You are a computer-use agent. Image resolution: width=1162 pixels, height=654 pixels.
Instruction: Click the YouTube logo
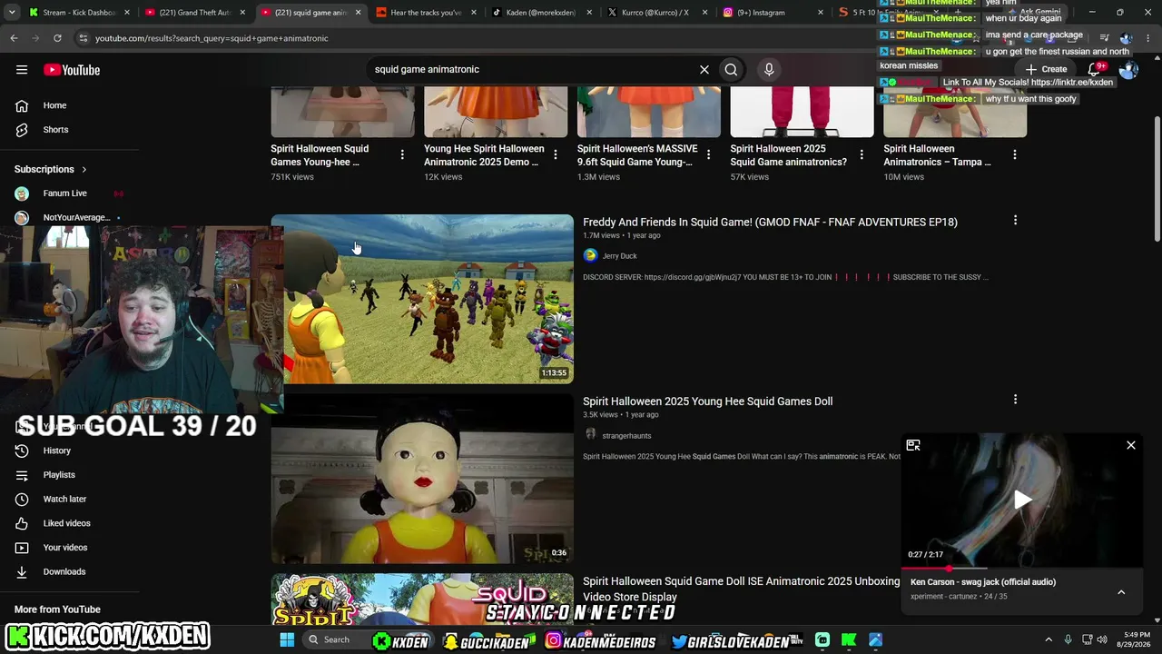click(x=72, y=70)
